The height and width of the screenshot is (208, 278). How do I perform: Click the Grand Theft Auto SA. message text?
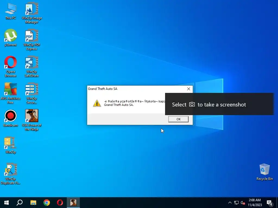point(119,105)
